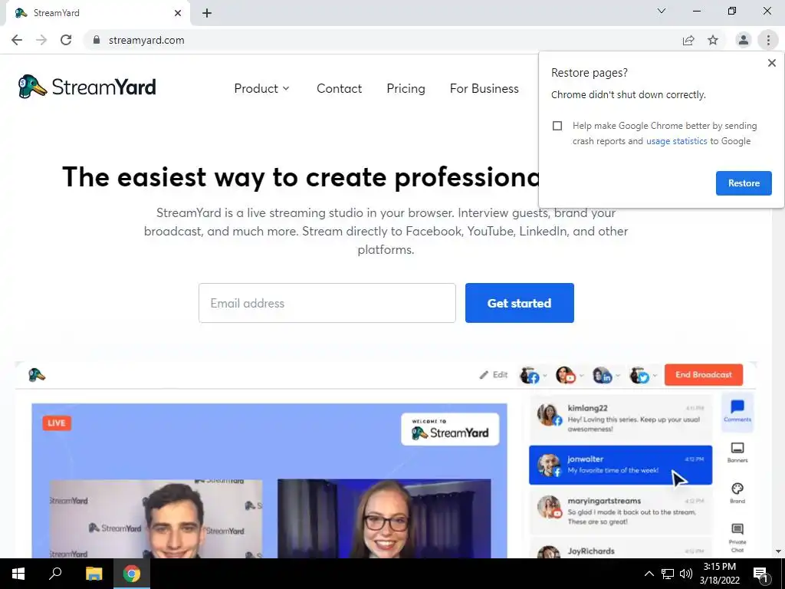Click the Welcome to StreamYard overlay logo
The width and height of the screenshot is (785, 589).
pos(450,429)
